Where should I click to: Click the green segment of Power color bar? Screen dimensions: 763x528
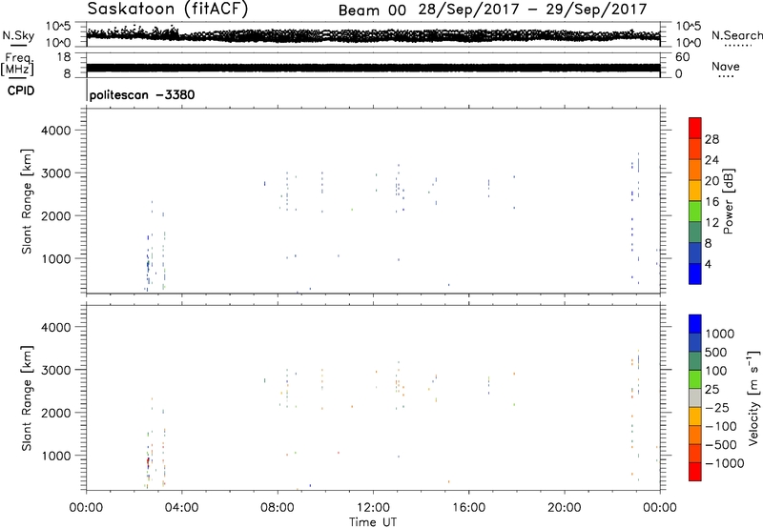[x=695, y=212]
